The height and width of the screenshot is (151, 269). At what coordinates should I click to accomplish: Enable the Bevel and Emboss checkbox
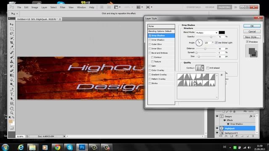(x=150, y=53)
